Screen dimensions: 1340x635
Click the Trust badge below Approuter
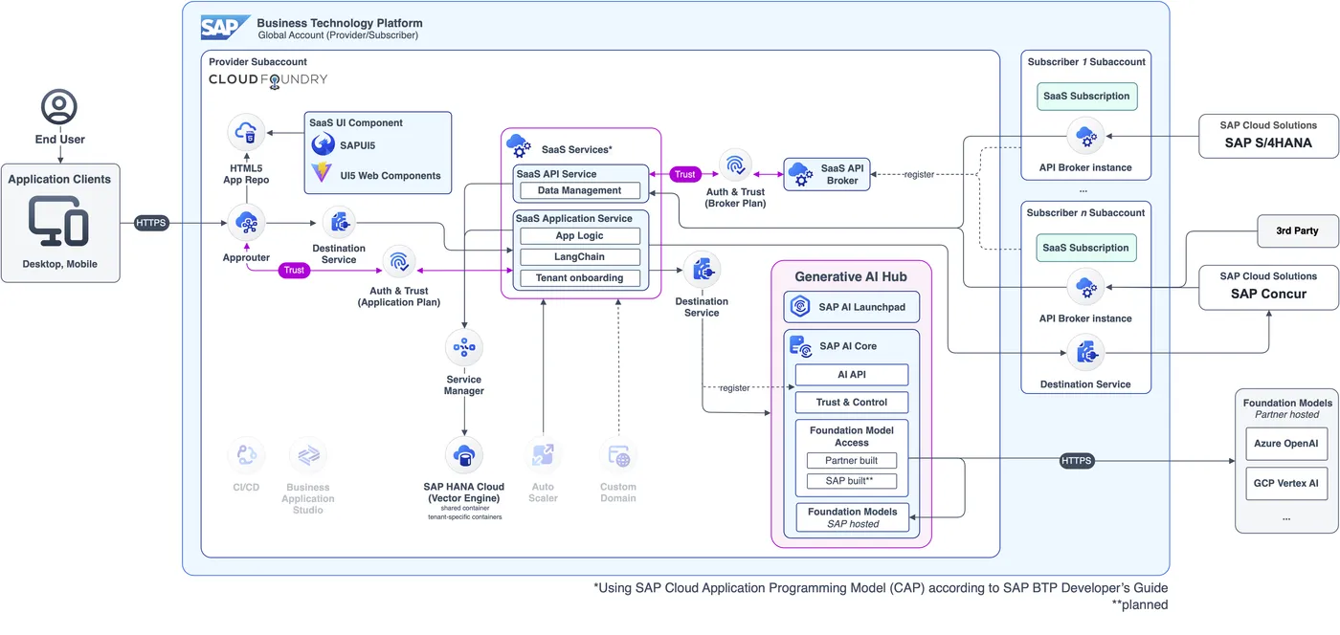294,271
